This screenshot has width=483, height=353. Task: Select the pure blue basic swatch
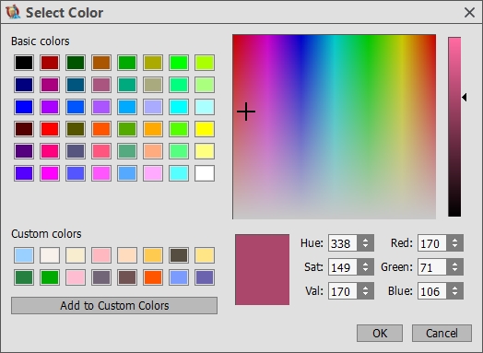[x=24, y=107]
